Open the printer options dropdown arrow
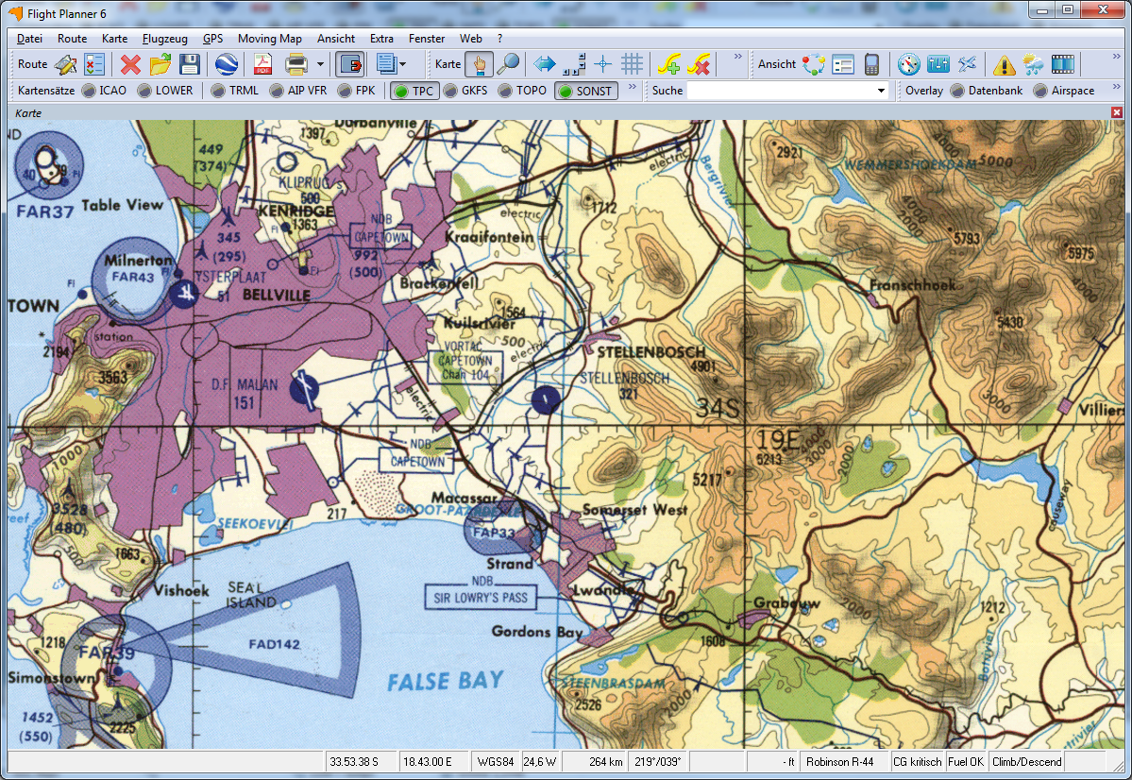This screenshot has width=1132, height=780. [x=320, y=64]
